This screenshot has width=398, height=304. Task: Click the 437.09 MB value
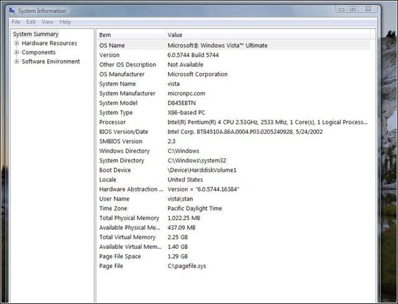pos(182,228)
